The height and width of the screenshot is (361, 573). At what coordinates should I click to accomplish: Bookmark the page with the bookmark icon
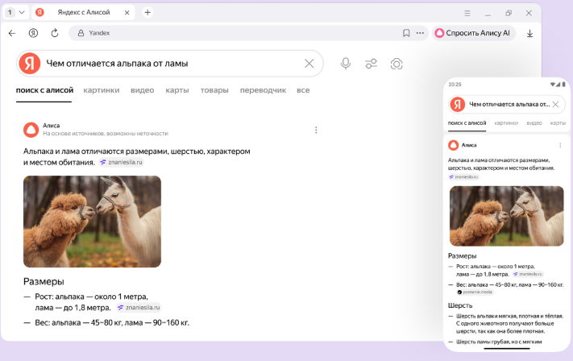(406, 33)
